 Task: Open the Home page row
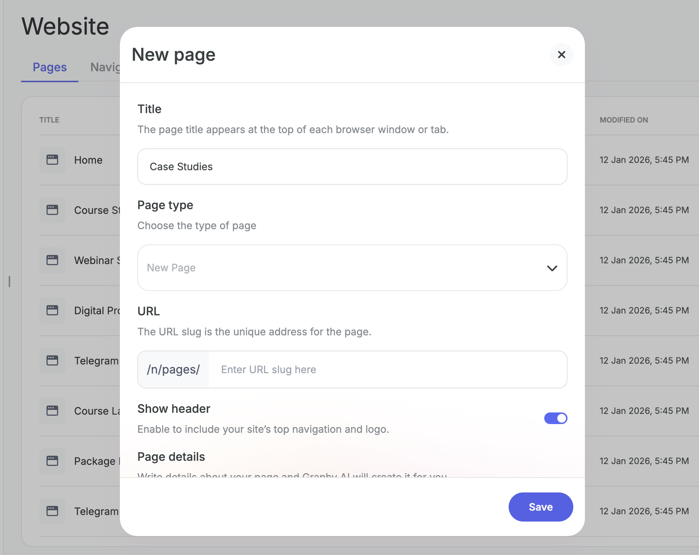coord(88,160)
